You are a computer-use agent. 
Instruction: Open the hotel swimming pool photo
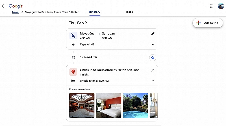tap(135, 105)
